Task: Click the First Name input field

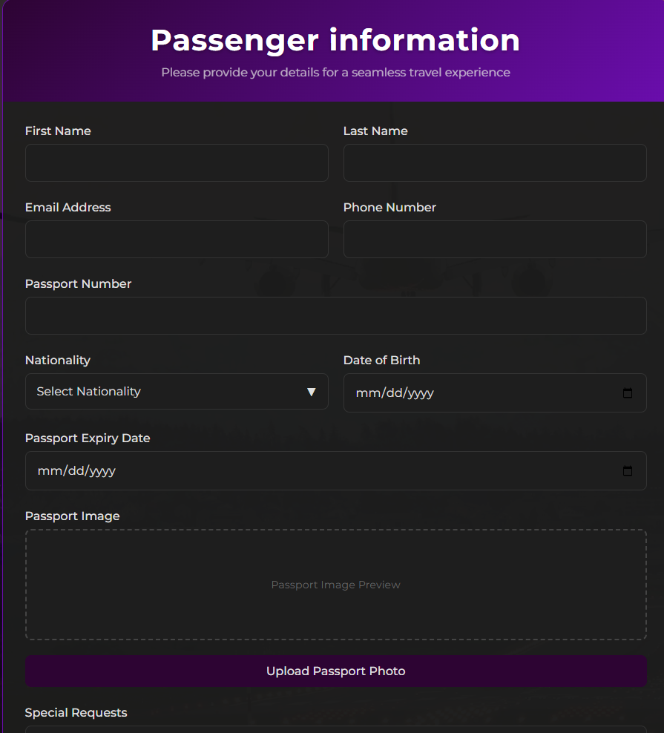Action: (177, 163)
